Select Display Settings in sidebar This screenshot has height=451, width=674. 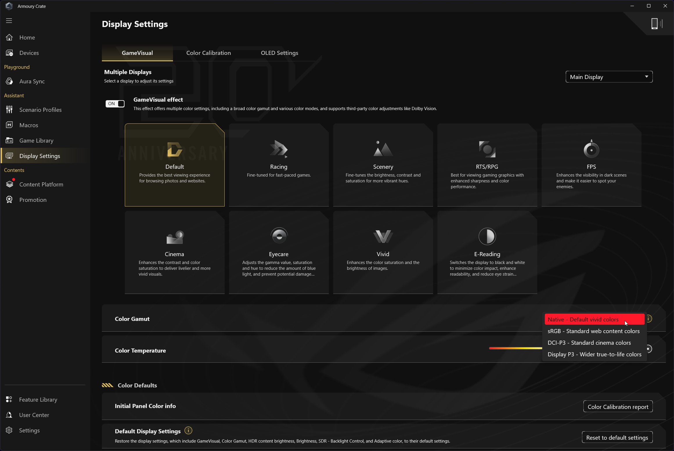click(40, 156)
